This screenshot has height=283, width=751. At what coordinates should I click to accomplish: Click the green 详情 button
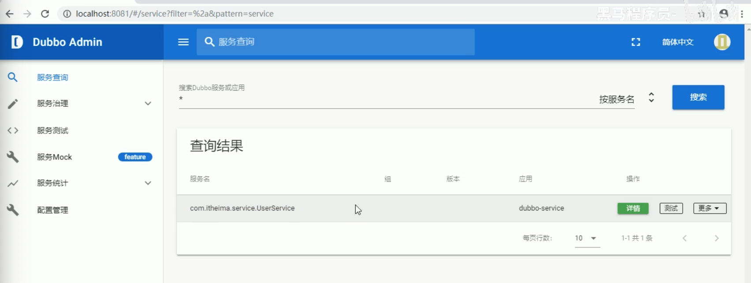tap(633, 208)
